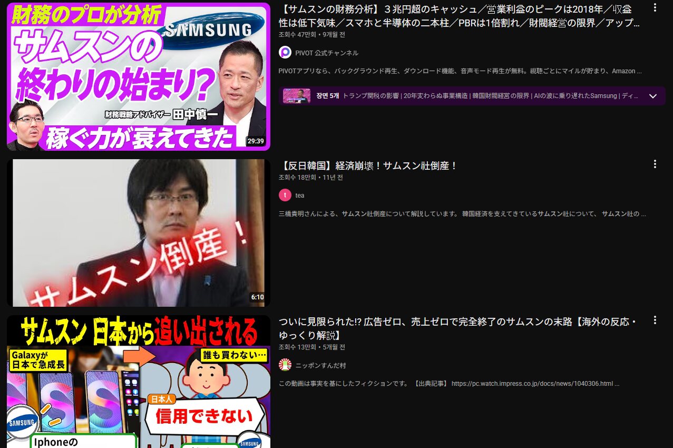Open more options for the ゆっくり解説 video
This screenshot has width=673, height=448.
655,320
